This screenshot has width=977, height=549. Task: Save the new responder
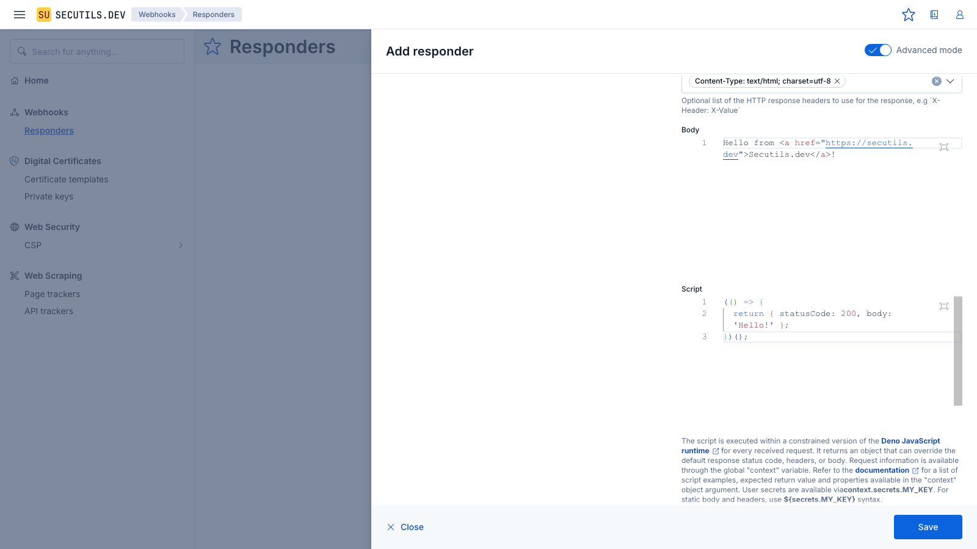pos(927,527)
